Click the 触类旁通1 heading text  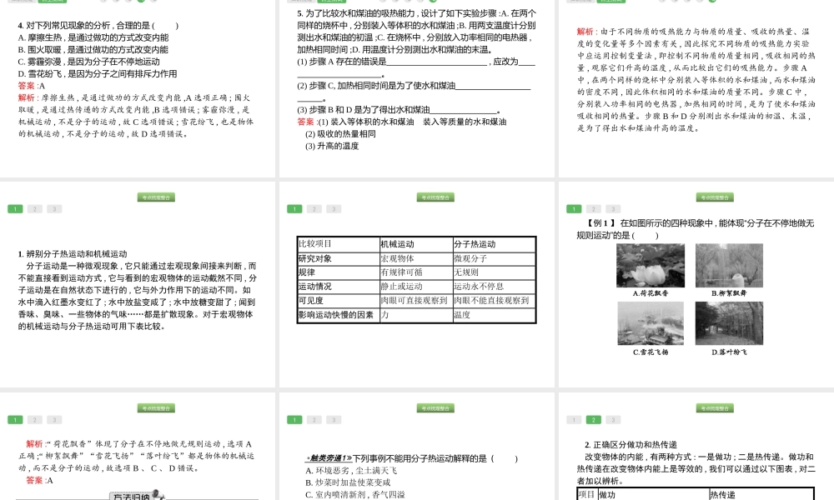328,458
